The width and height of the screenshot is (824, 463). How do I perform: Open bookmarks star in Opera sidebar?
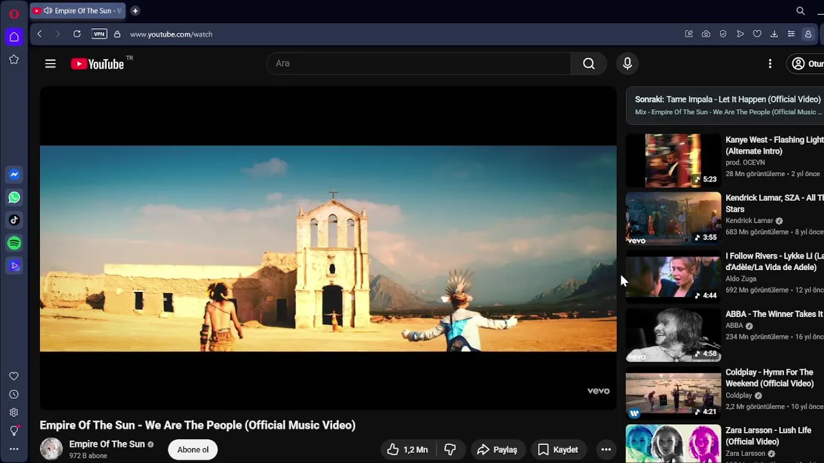click(14, 60)
